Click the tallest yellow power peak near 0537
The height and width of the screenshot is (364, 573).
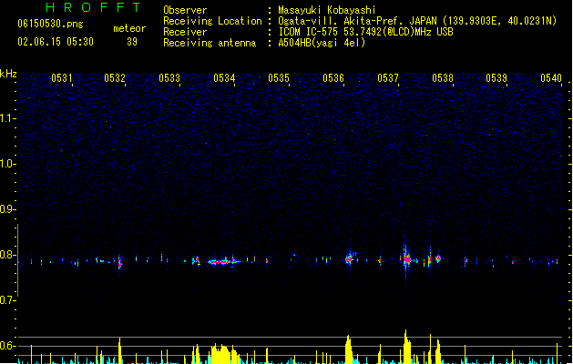pyautogui.click(x=406, y=347)
